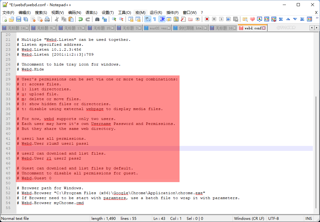The image size is (320, 222).
Task: Click the Playback macro icon
Action: (221, 19)
